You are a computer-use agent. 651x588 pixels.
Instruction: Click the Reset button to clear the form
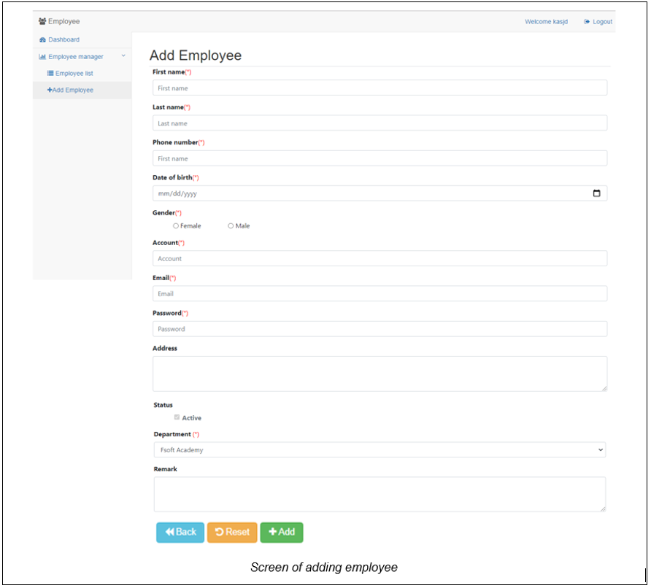click(x=232, y=532)
